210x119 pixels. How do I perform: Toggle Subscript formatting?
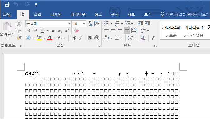click(60, 31)
